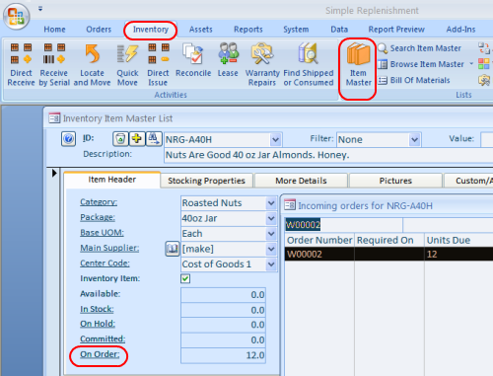Click the Base UOM link label
The image size is (493, 376).
[x=102, y=233]
